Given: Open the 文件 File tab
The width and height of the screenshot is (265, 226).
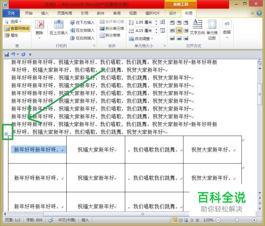Looking at the screenshot, I should click(11, 13).
